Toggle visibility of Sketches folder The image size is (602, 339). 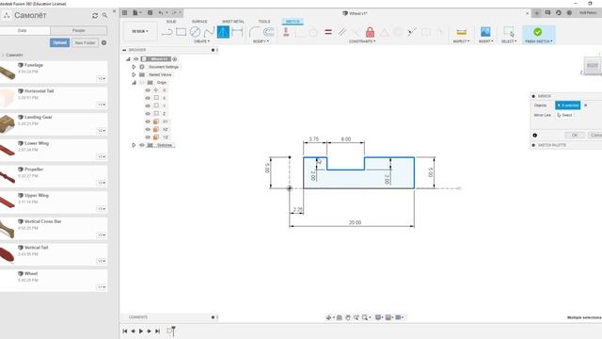[142, 145]
